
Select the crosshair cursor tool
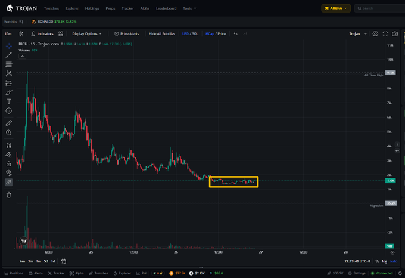tap(9, 46)
